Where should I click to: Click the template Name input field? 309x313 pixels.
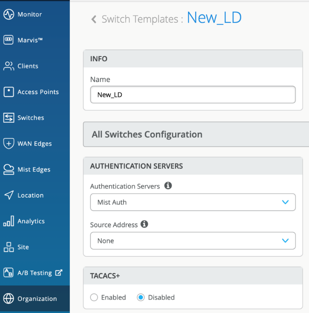point(193,95)
